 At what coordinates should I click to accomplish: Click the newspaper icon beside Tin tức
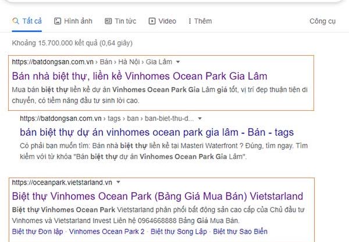click(108, 21)
